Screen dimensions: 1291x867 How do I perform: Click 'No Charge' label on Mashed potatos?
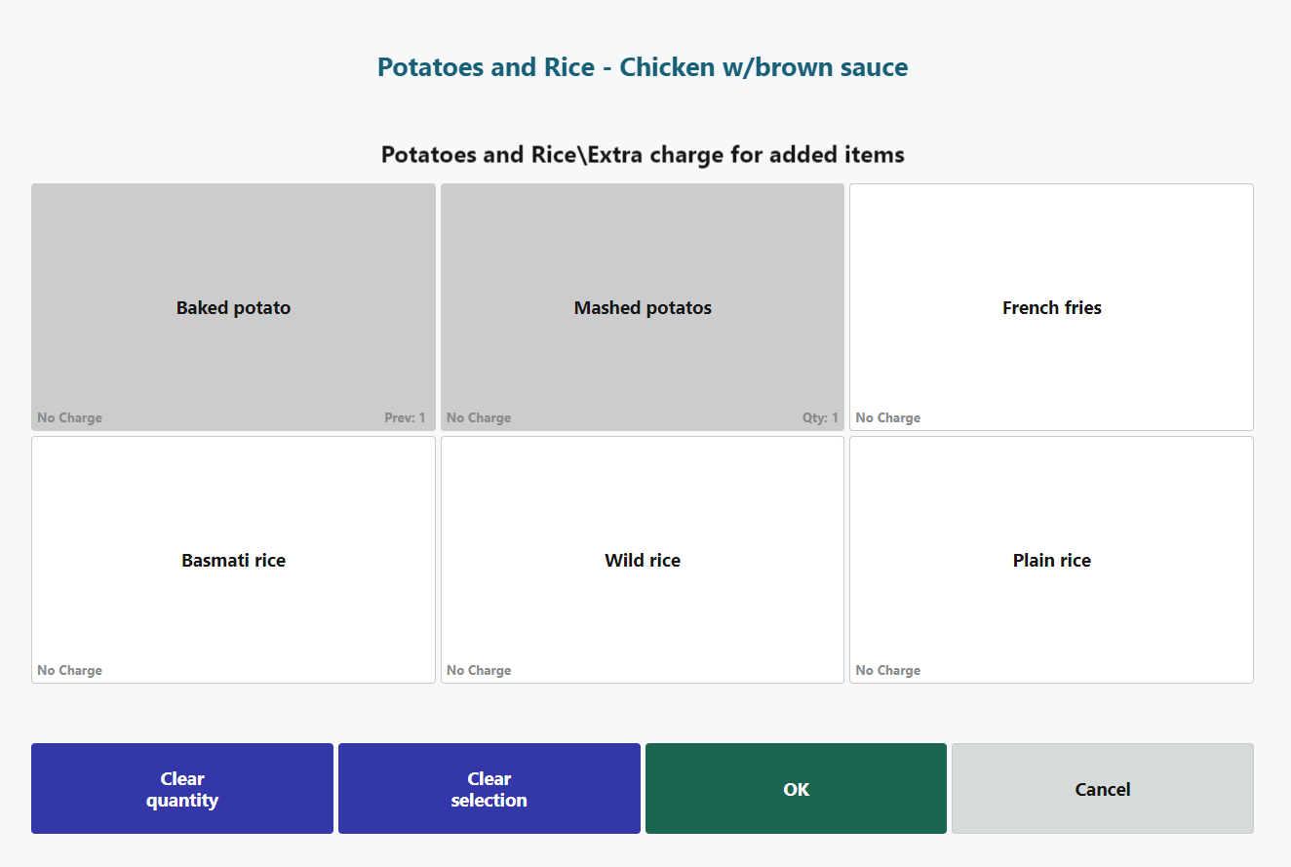coord(479,418)
